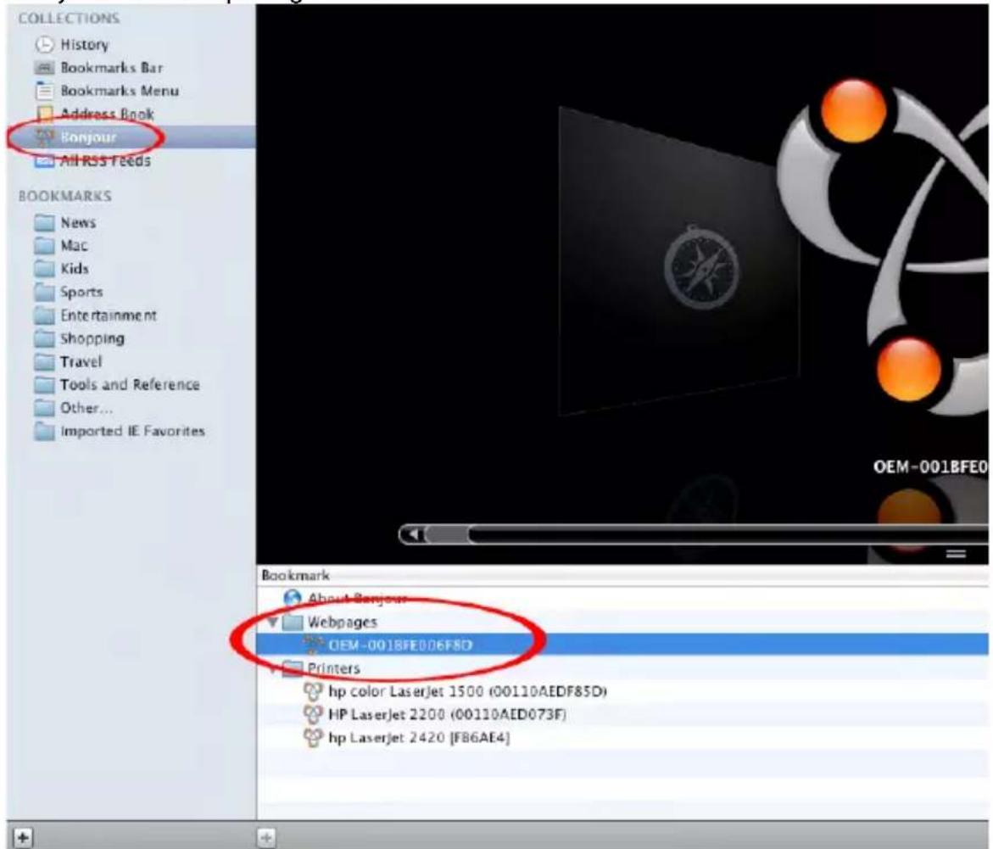
Task: Click the News folder icon
Action: (x=44, y=222)
